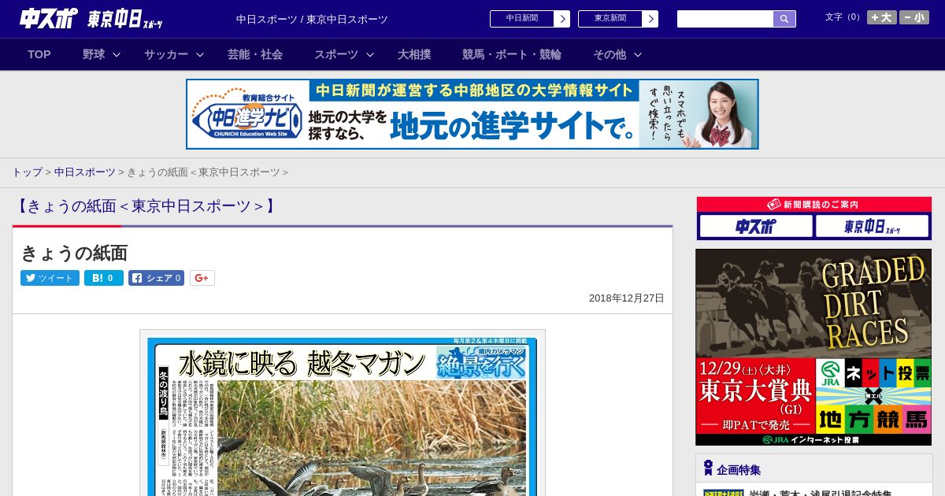
Task: Focus the header search input field
Action: click(x=725, y=19)
